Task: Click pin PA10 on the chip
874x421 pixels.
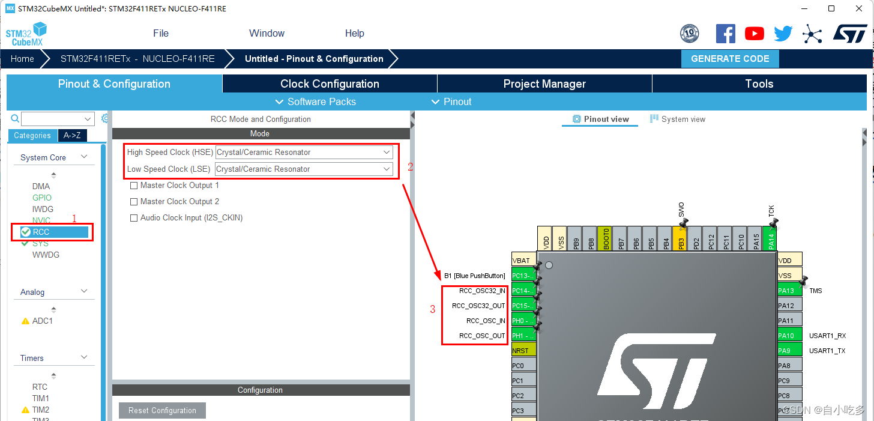Action: tap(790, 336)
